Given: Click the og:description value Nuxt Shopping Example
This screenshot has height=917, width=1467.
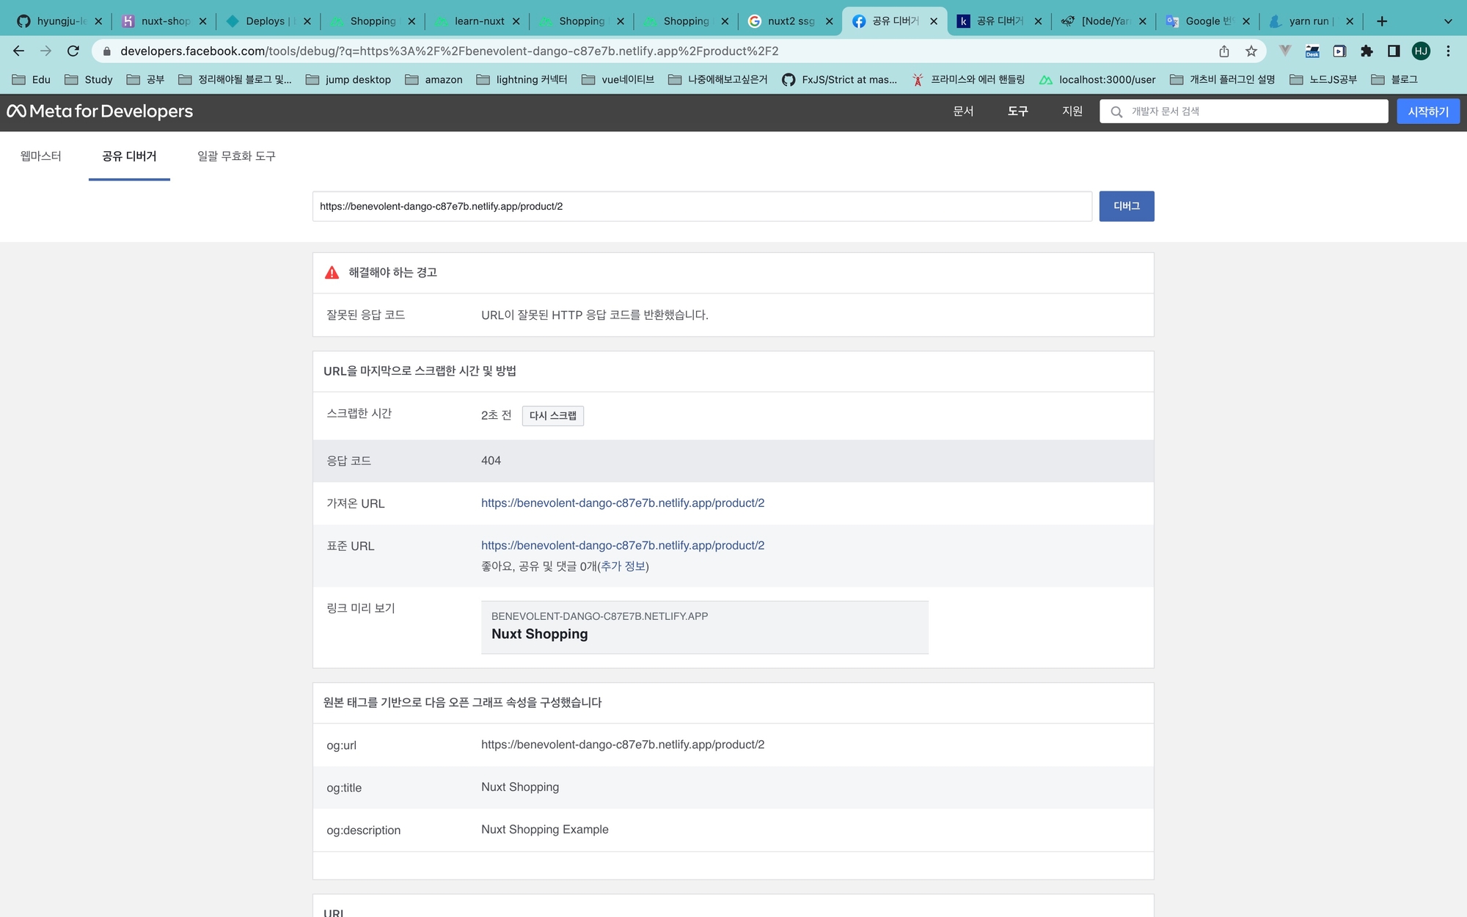Looking at the screenshot, I should pyautogui.click(x=544, y=830).
